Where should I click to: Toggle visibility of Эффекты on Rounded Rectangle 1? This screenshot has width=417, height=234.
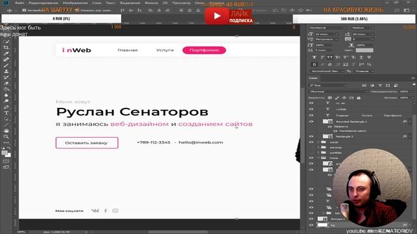330,127
